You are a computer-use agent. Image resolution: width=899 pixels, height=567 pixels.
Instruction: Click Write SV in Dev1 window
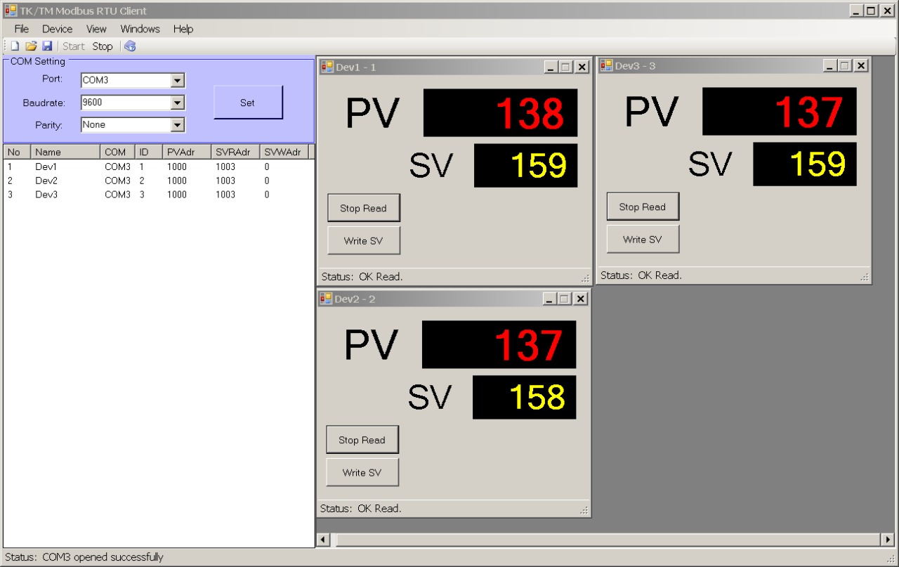click(x=363, y=240)
